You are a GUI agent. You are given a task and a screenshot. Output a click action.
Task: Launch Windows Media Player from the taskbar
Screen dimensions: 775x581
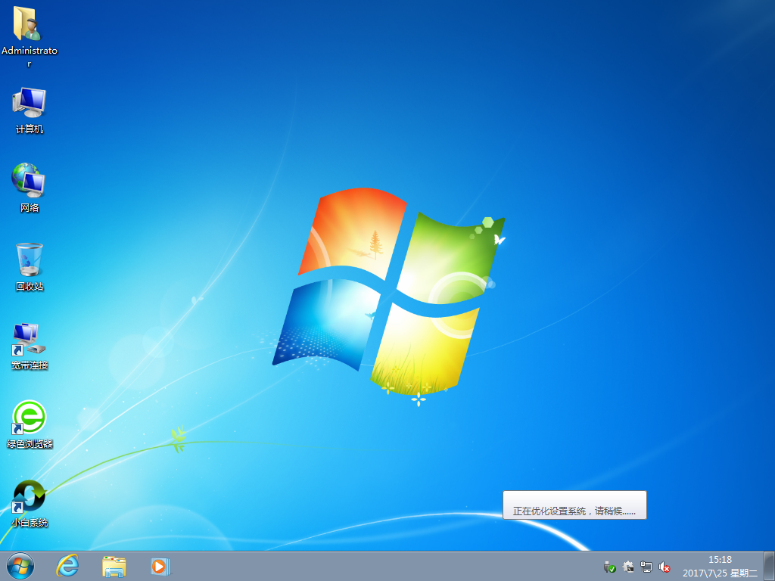click(159, 567)
